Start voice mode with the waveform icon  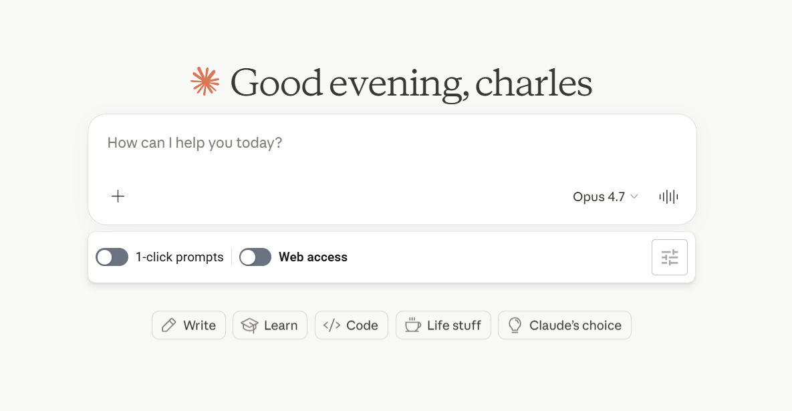(669, 196)
